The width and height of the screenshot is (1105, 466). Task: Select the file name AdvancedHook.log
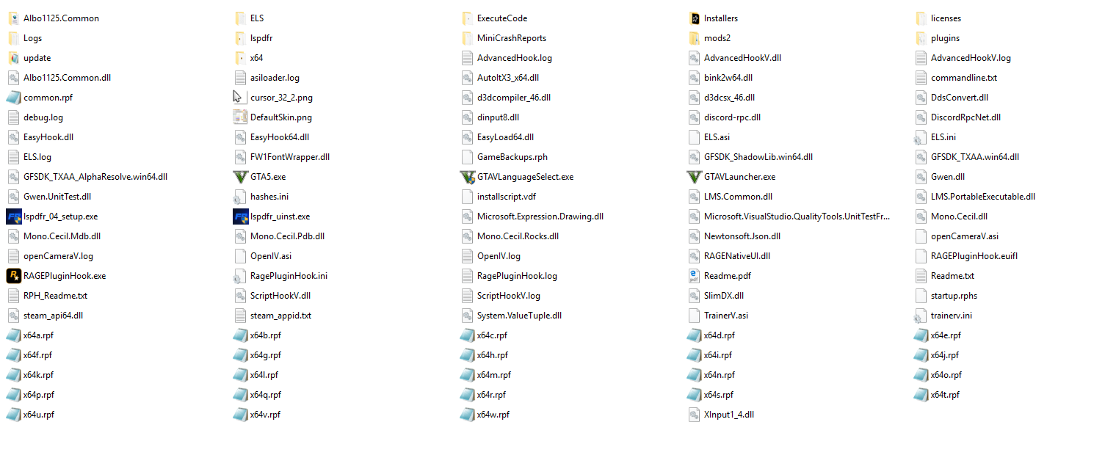[x=515, y=58]
